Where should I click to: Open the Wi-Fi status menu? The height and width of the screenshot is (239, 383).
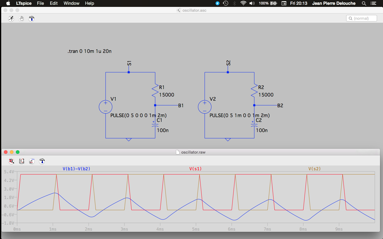[243, 3]
